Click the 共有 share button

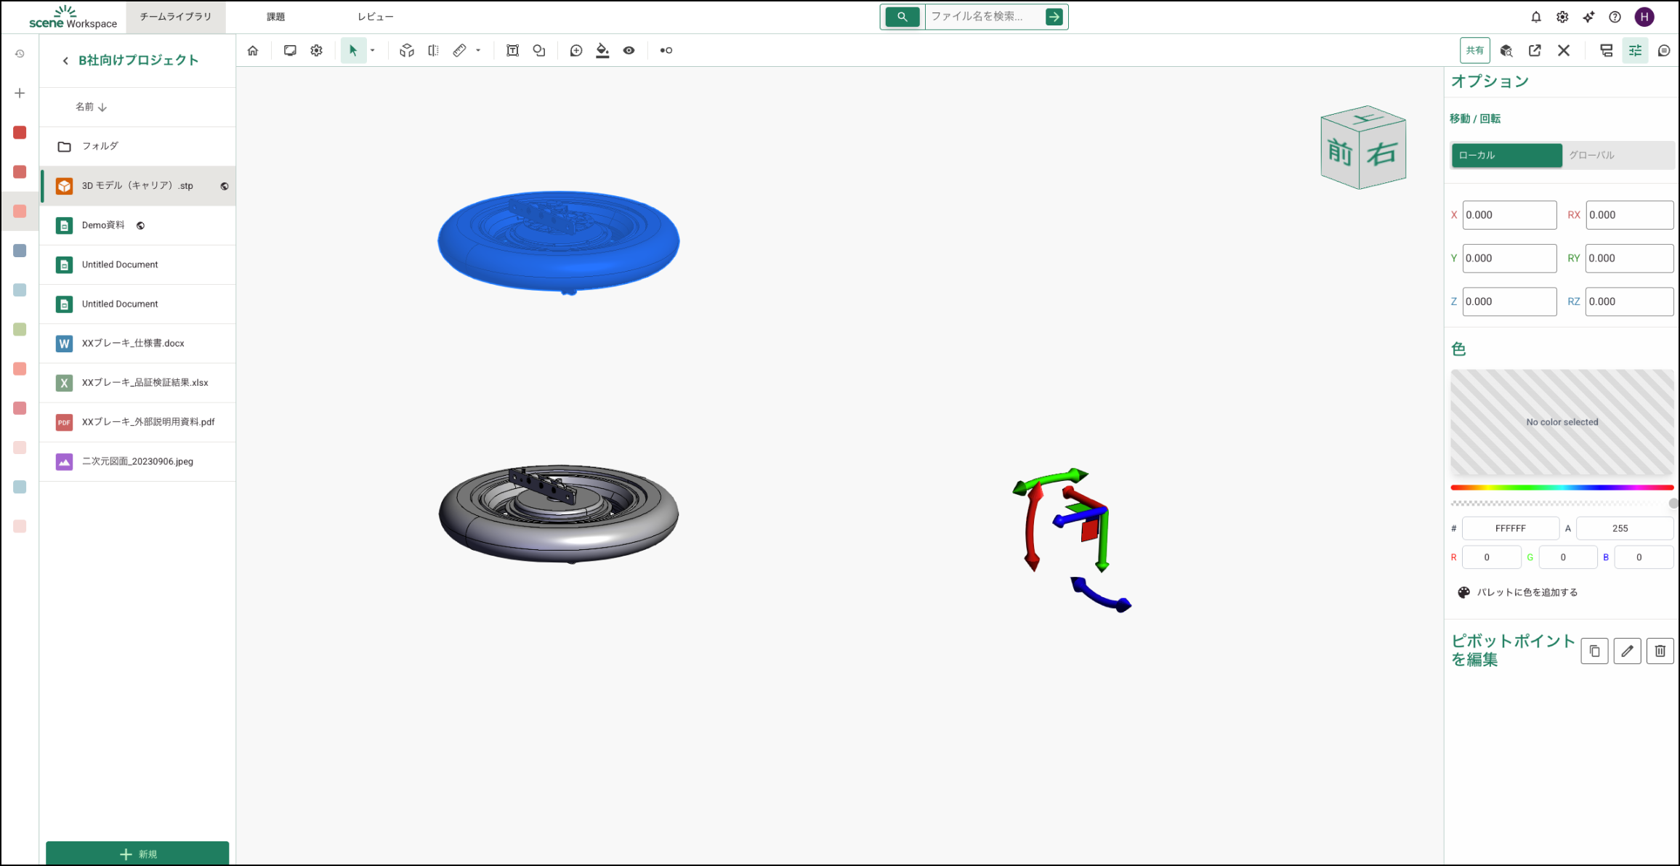(1474, 50)
